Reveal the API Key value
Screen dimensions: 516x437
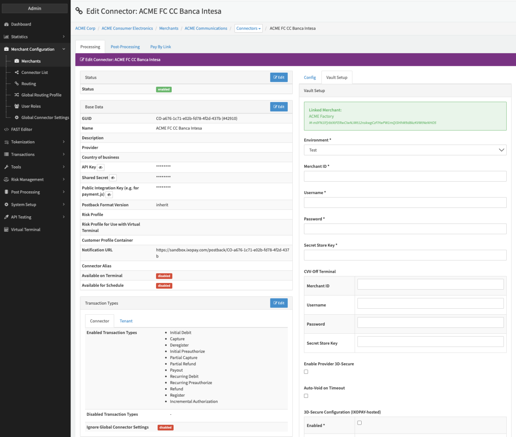click(x=101, y=167)
